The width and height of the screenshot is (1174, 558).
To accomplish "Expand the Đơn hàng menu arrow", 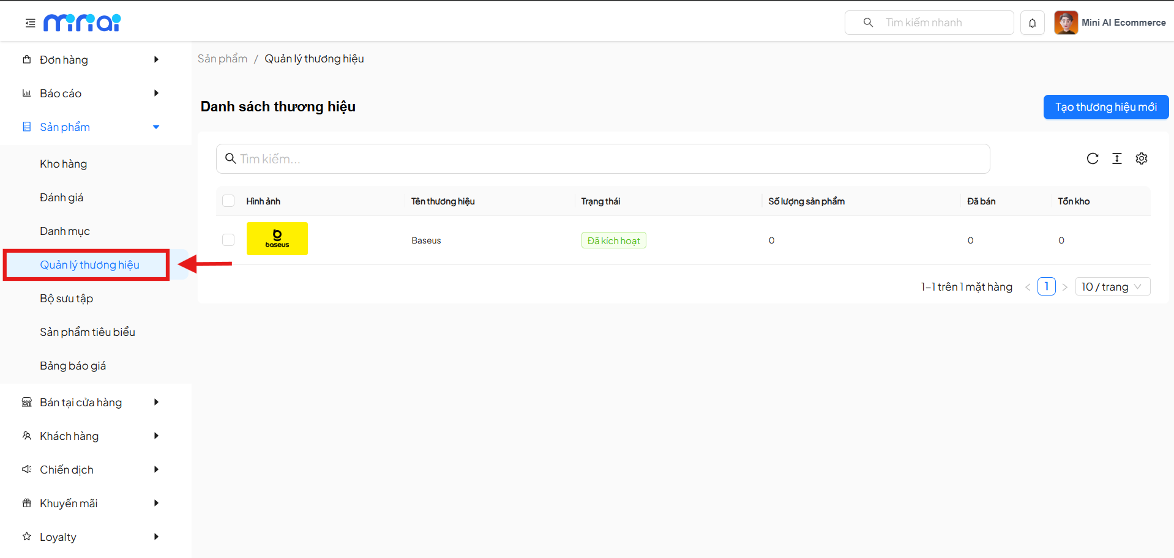I will click(x=156, y=59).
